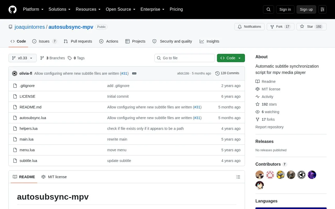View 17 forks in About sidebar

[265, 119]
